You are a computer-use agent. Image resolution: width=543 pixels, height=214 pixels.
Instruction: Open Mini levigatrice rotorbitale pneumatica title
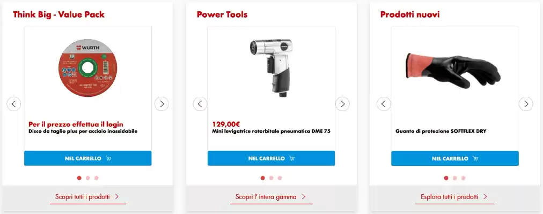pos(271,131)
